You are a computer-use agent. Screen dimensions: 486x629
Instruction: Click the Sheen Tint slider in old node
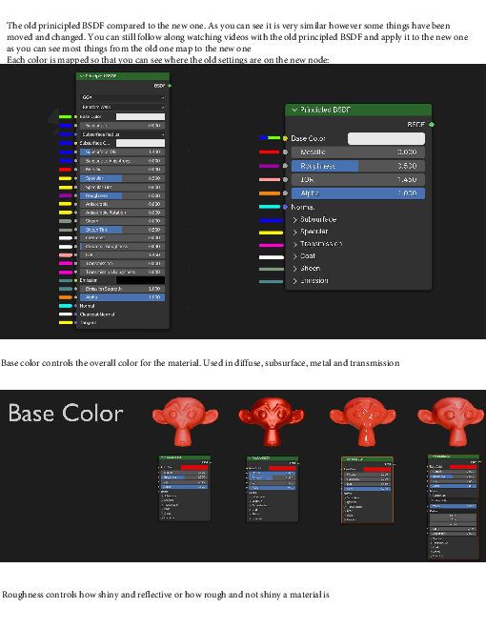coord(122,230)
